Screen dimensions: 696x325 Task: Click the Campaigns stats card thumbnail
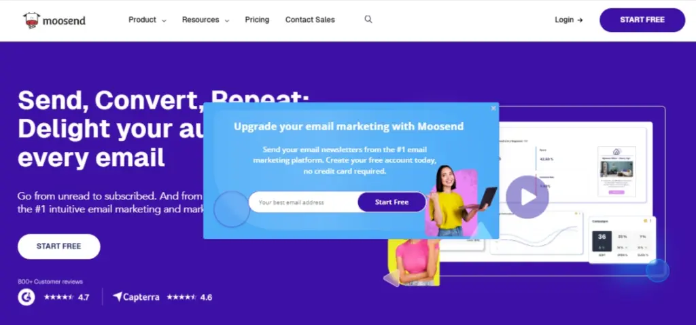623,240
